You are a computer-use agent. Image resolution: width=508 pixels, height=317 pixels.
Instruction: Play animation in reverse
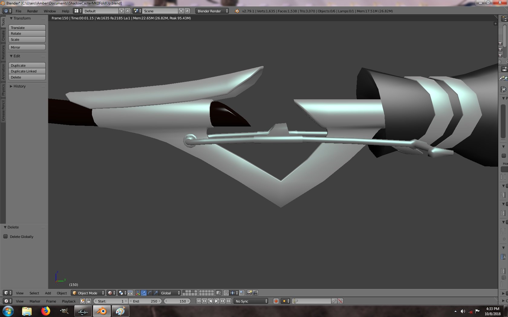(210, 301)
